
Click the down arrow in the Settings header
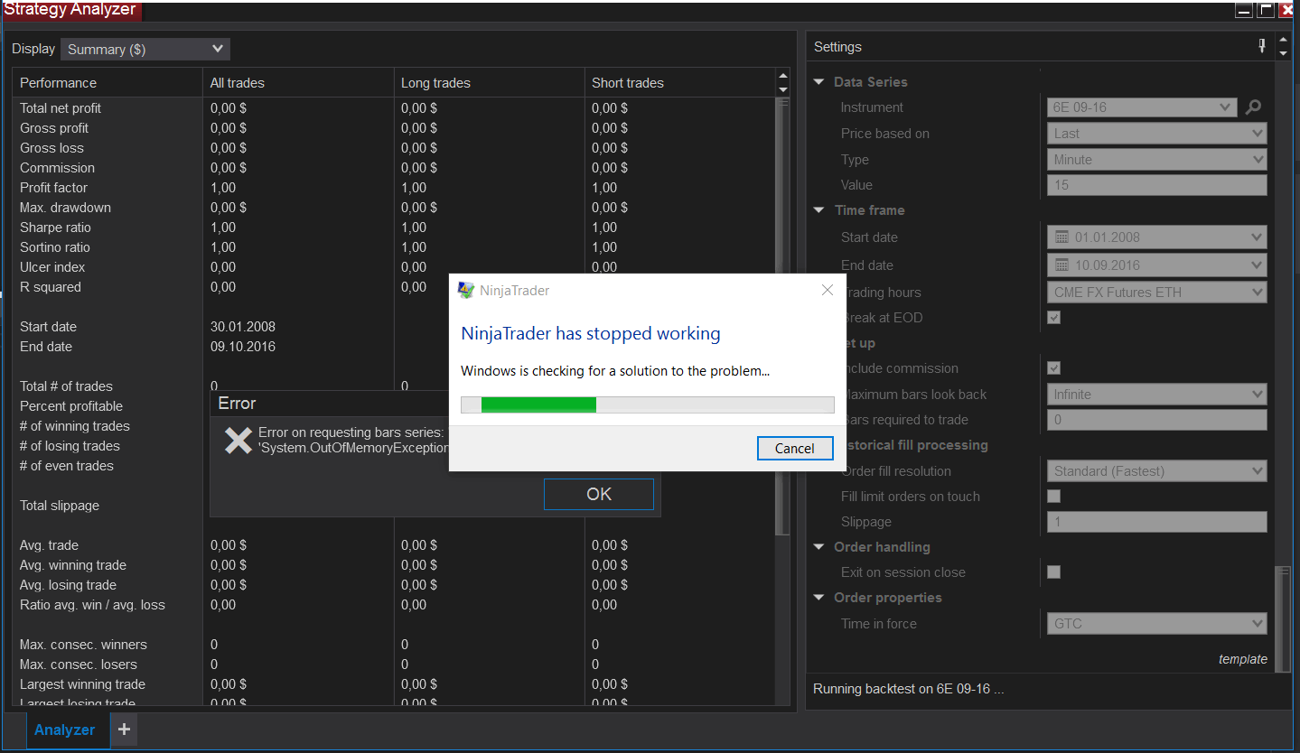(1284, 53)
